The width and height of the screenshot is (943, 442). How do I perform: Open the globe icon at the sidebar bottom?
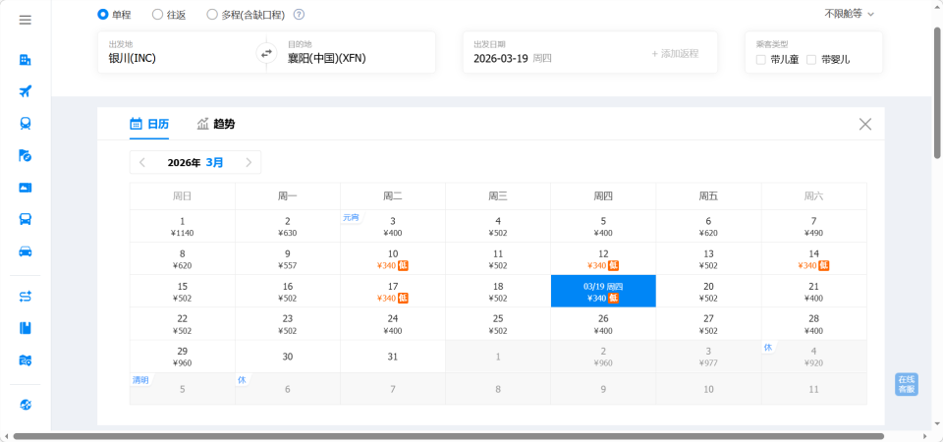click(26, 405)
